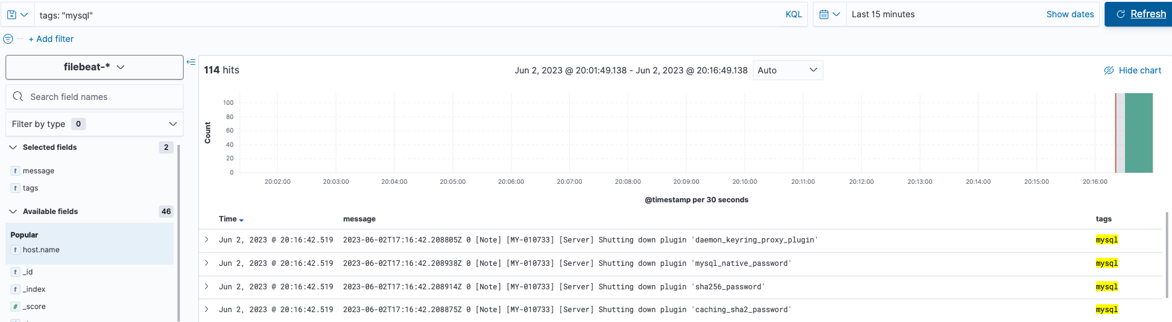Image resolution: width=1172 pixels, height=322 pixels.
Task: Click the _score number type icon
Action: coord(15,307)
